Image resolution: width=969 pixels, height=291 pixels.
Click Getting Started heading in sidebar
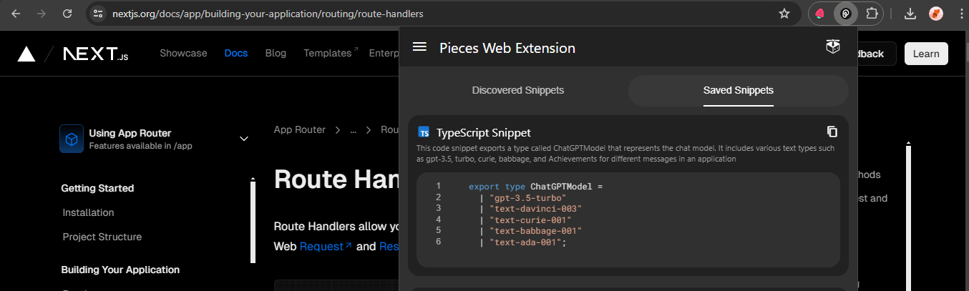tap(97, 188)
